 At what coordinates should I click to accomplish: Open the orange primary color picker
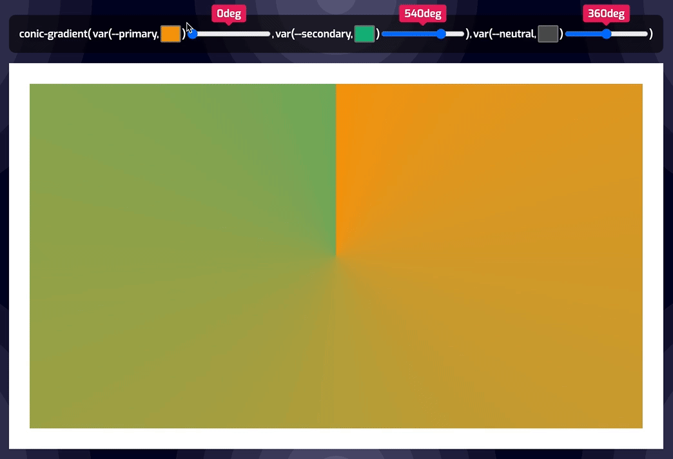(170, 34)
